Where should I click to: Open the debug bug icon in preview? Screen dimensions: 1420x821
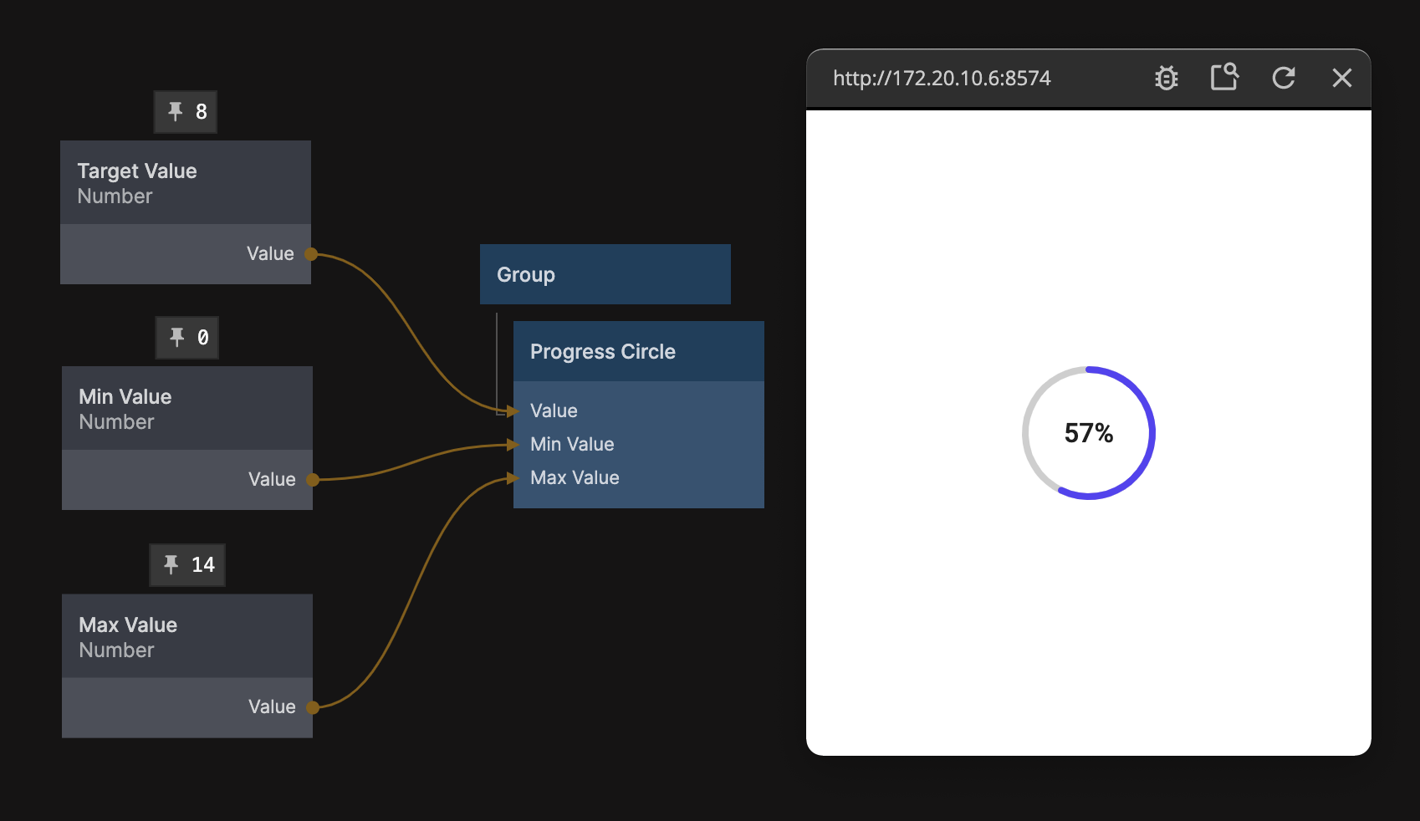tap(1166, 78)
